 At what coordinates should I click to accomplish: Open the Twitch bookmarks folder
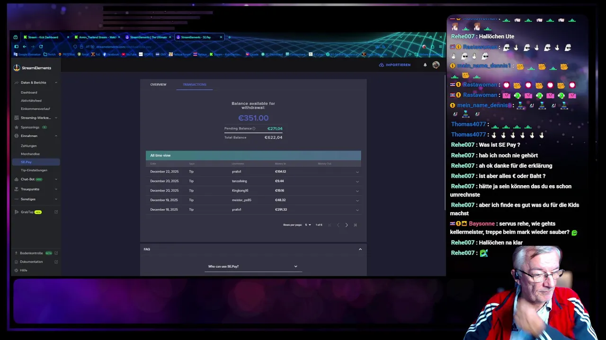[x=50, y=54]
